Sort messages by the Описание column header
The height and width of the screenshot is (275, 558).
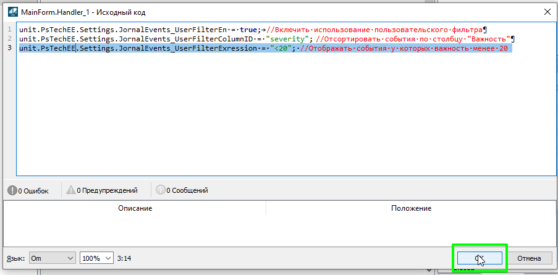pos(135,208)
